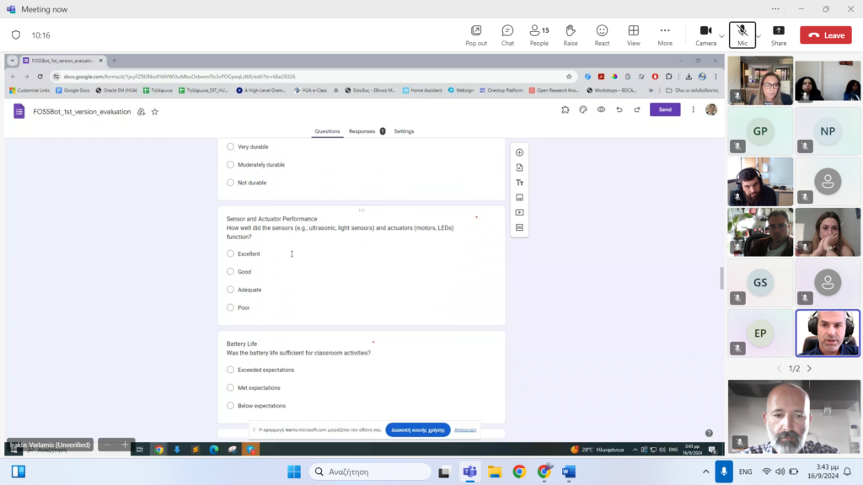Open Google Forms more options menu
This screenshot has width=863, height=485.
point(693,109)
